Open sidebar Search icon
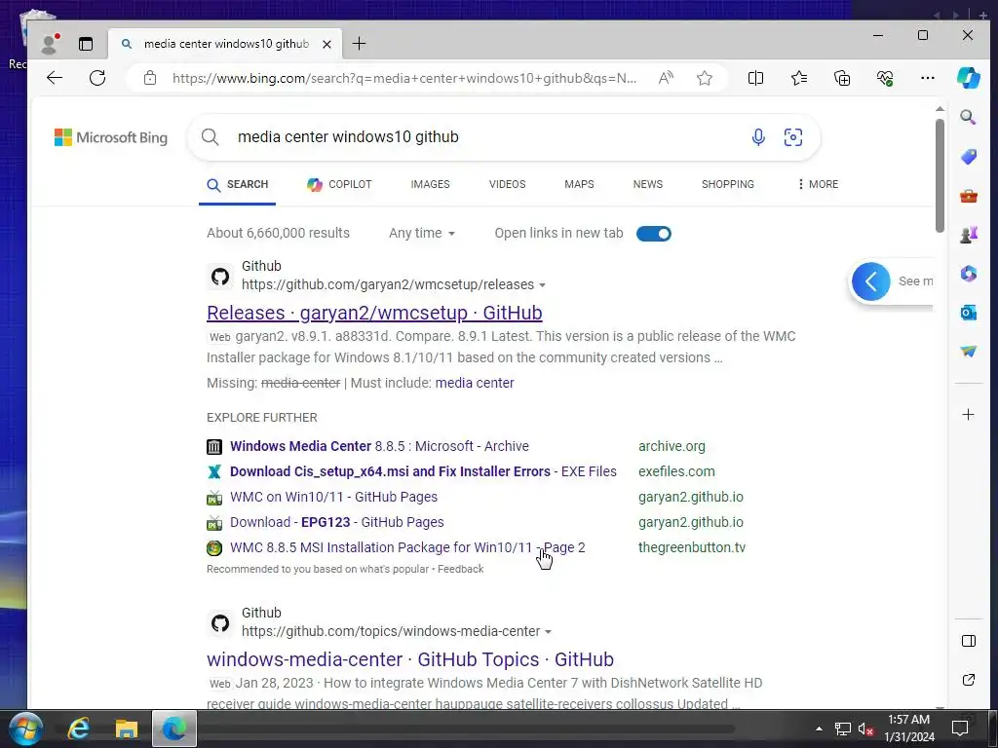 tap(968, 117)
